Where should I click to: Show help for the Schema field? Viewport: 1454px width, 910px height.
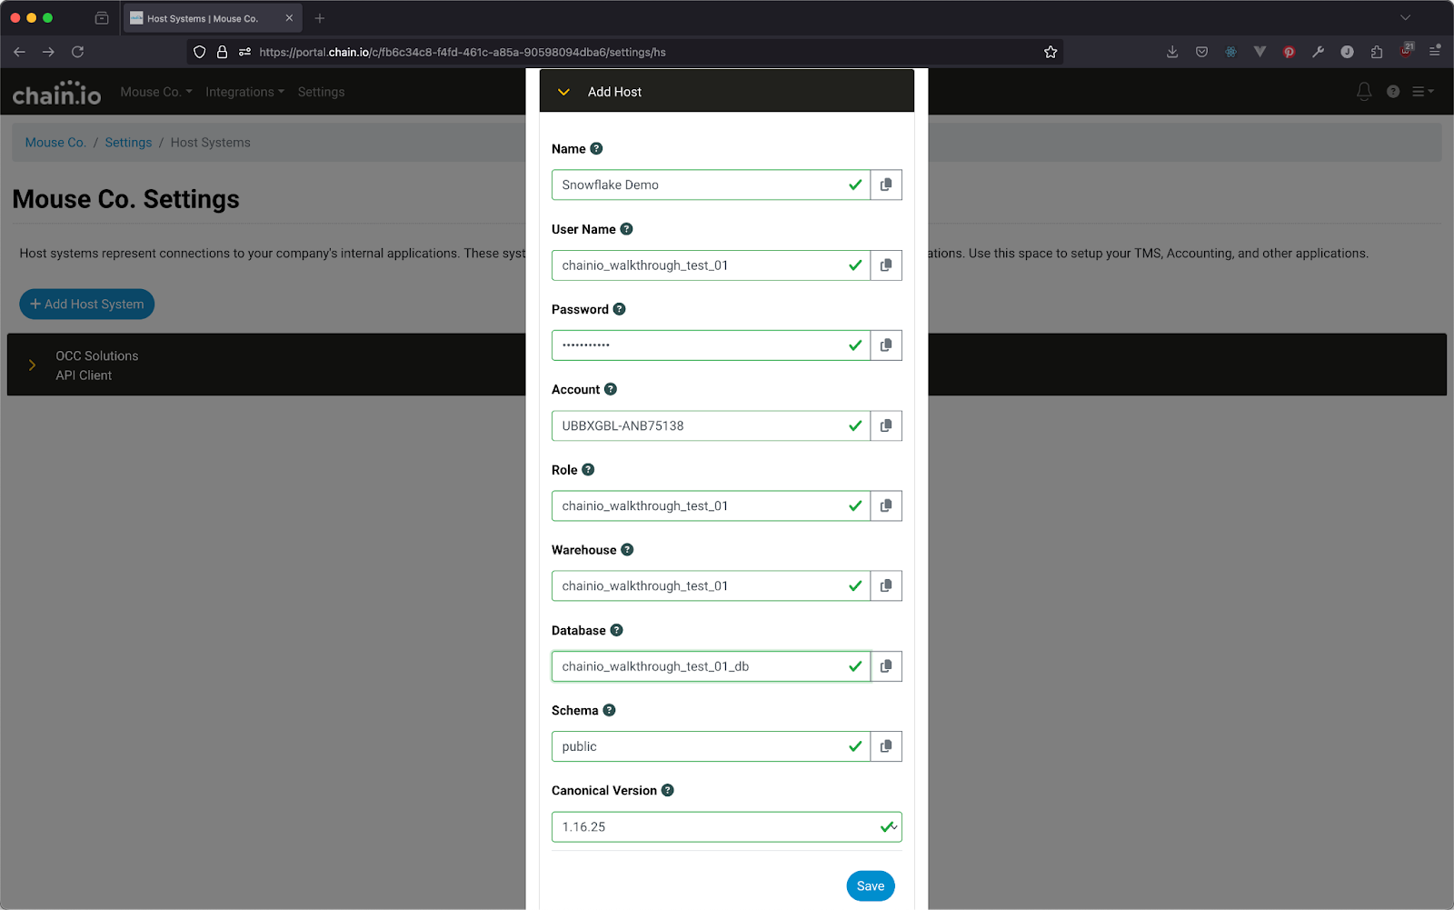coord(609,710)
